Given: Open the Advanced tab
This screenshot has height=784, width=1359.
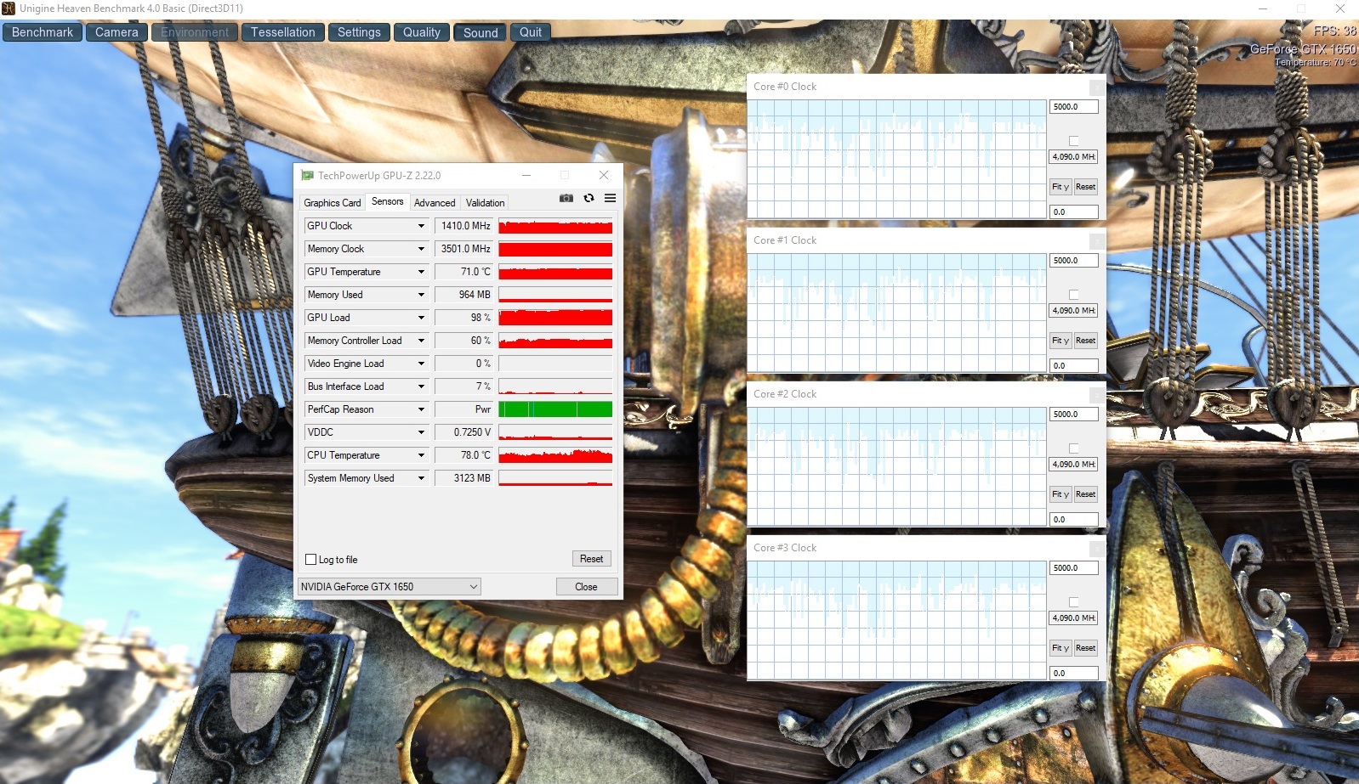Looking at the screenshot, I should point(435,203).
